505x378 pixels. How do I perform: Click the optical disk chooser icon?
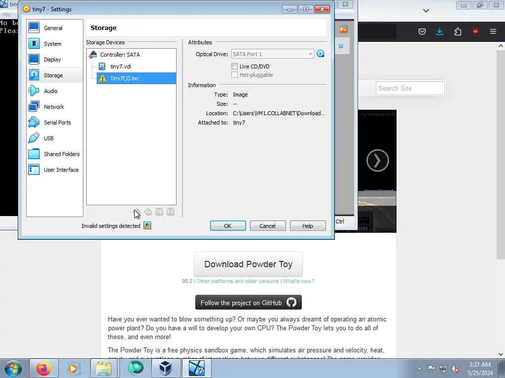click(x=321, y=54)
